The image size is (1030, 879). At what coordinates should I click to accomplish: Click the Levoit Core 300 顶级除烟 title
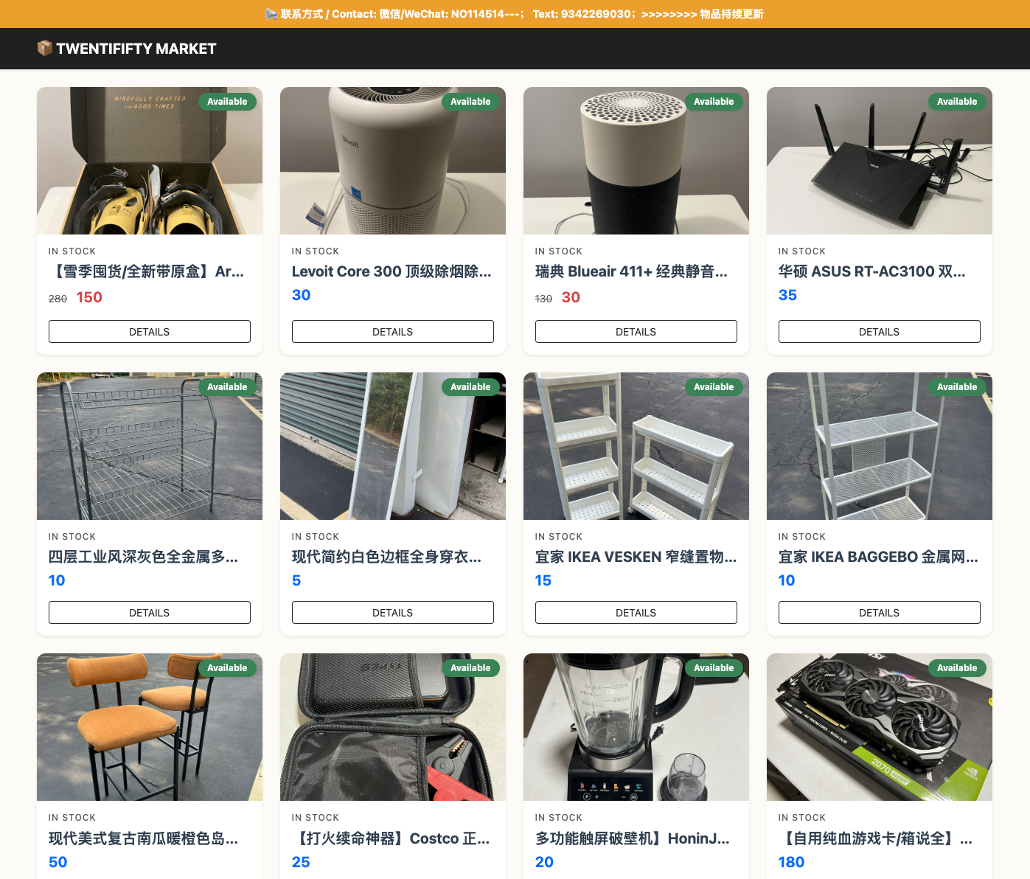click(x=392, y=271)
